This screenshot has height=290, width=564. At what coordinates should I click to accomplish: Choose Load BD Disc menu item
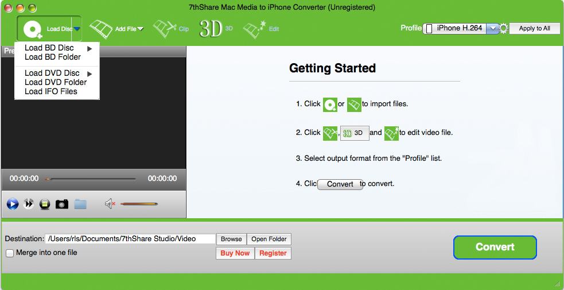[x=49, y=48]
